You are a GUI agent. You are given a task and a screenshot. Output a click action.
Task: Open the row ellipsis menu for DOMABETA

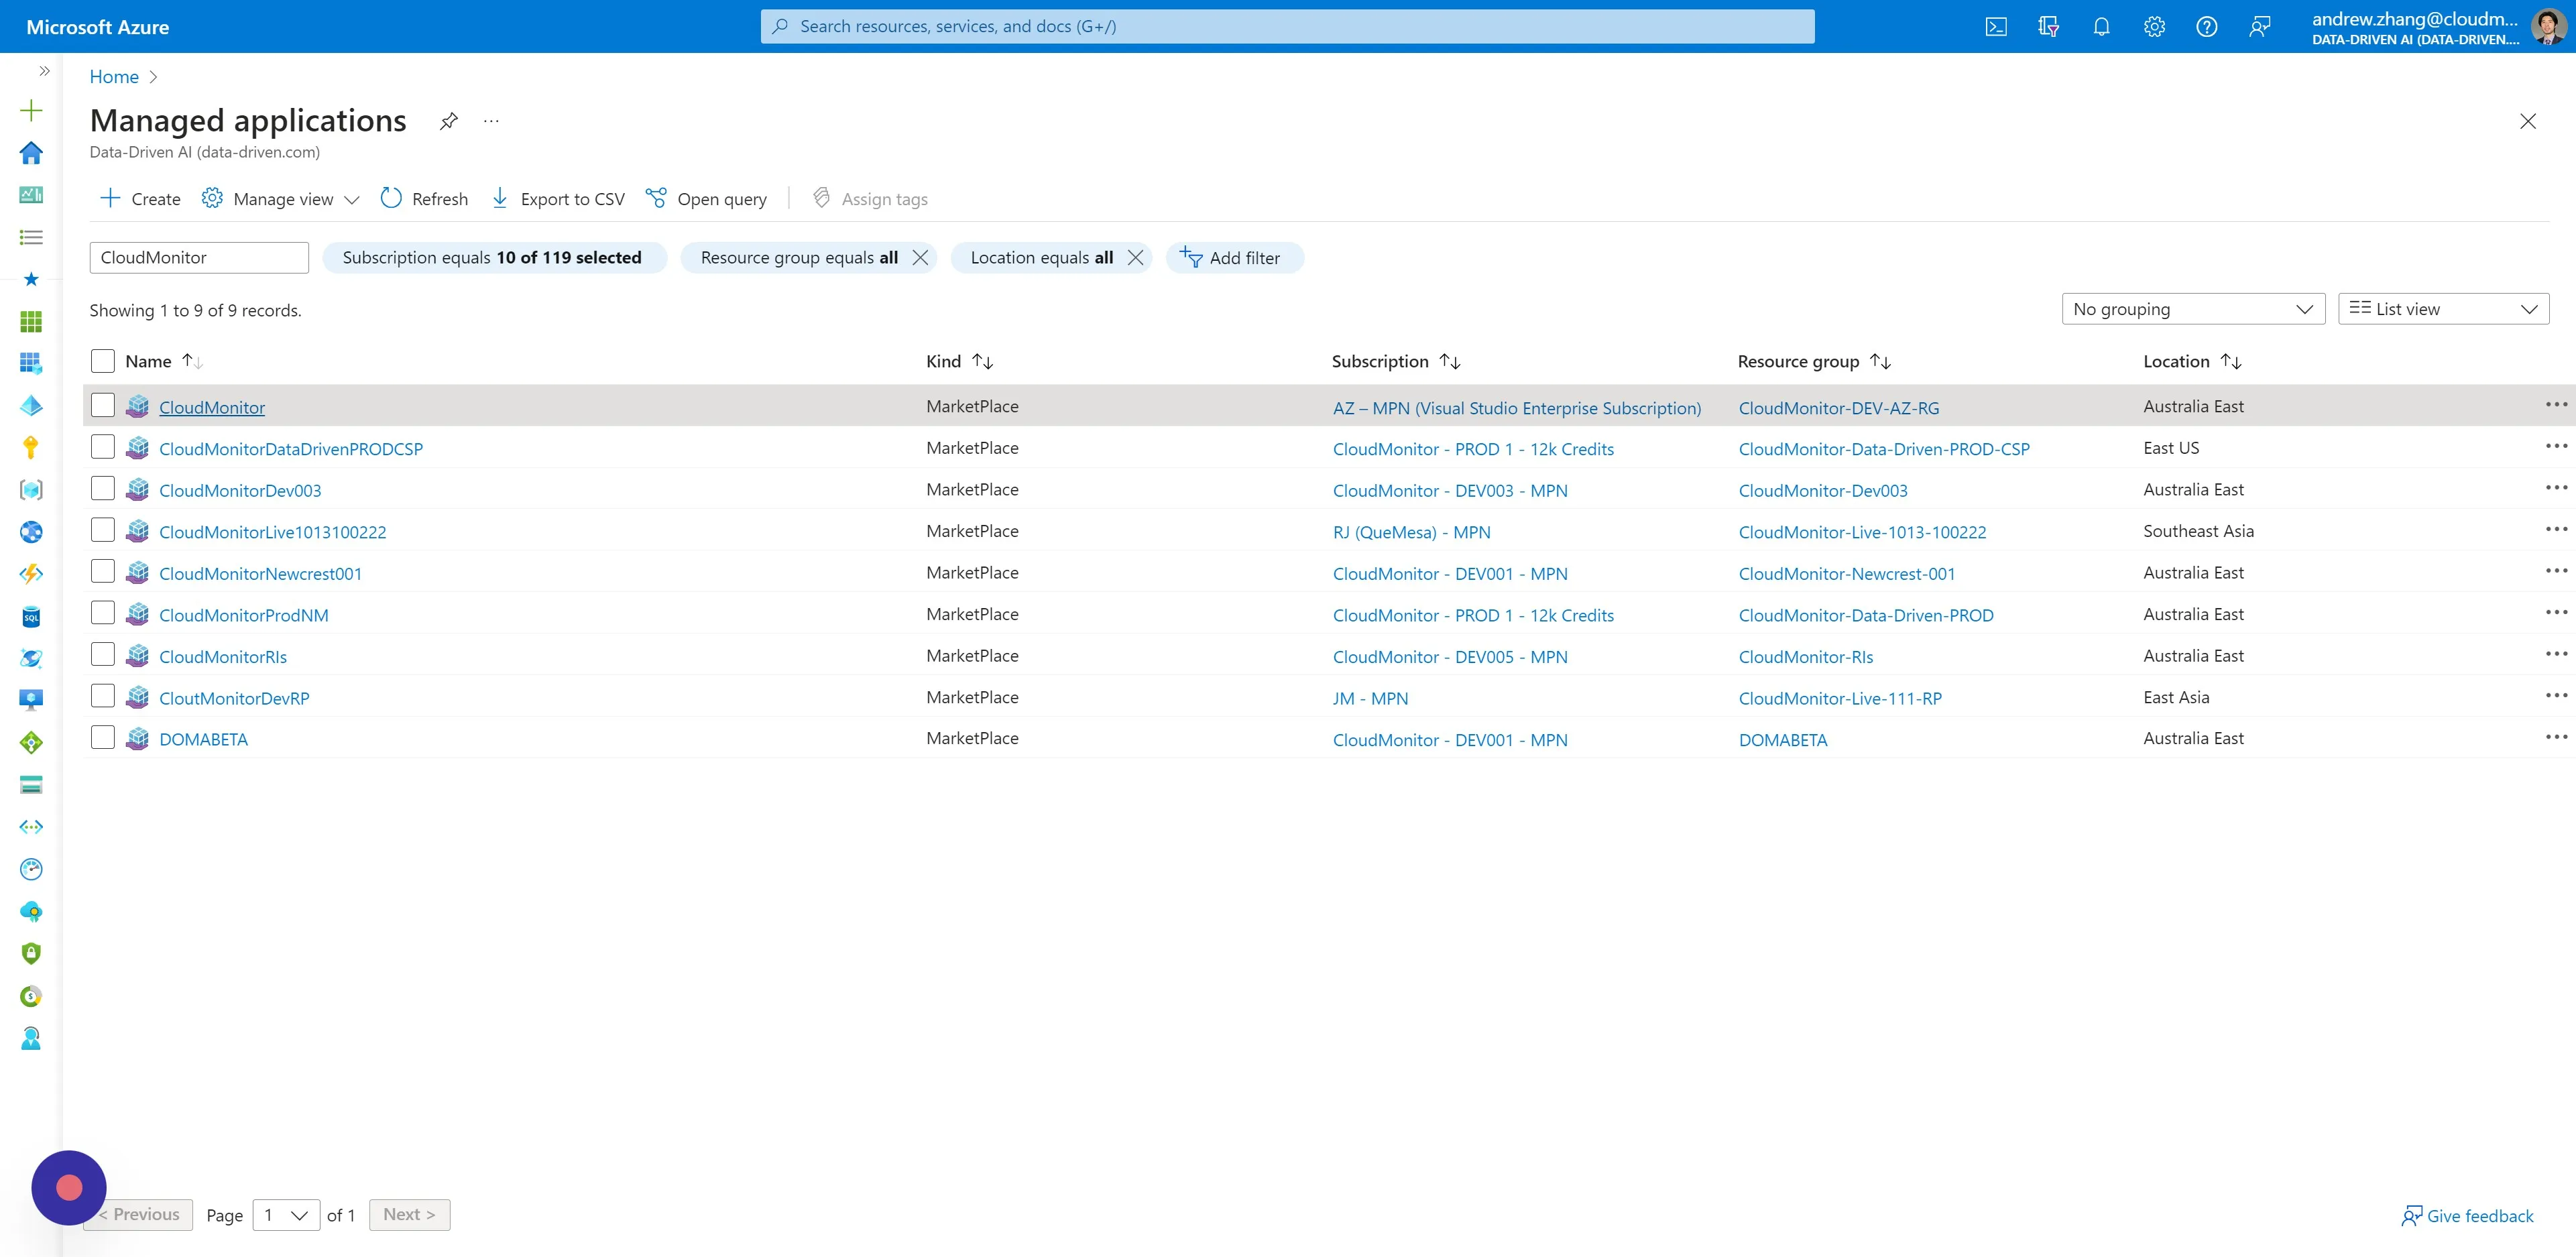pyautogui.click(x=2556, y=737)
